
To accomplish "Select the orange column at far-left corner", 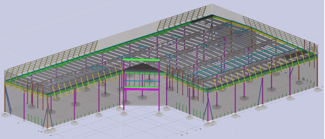I will pos(5,99).
